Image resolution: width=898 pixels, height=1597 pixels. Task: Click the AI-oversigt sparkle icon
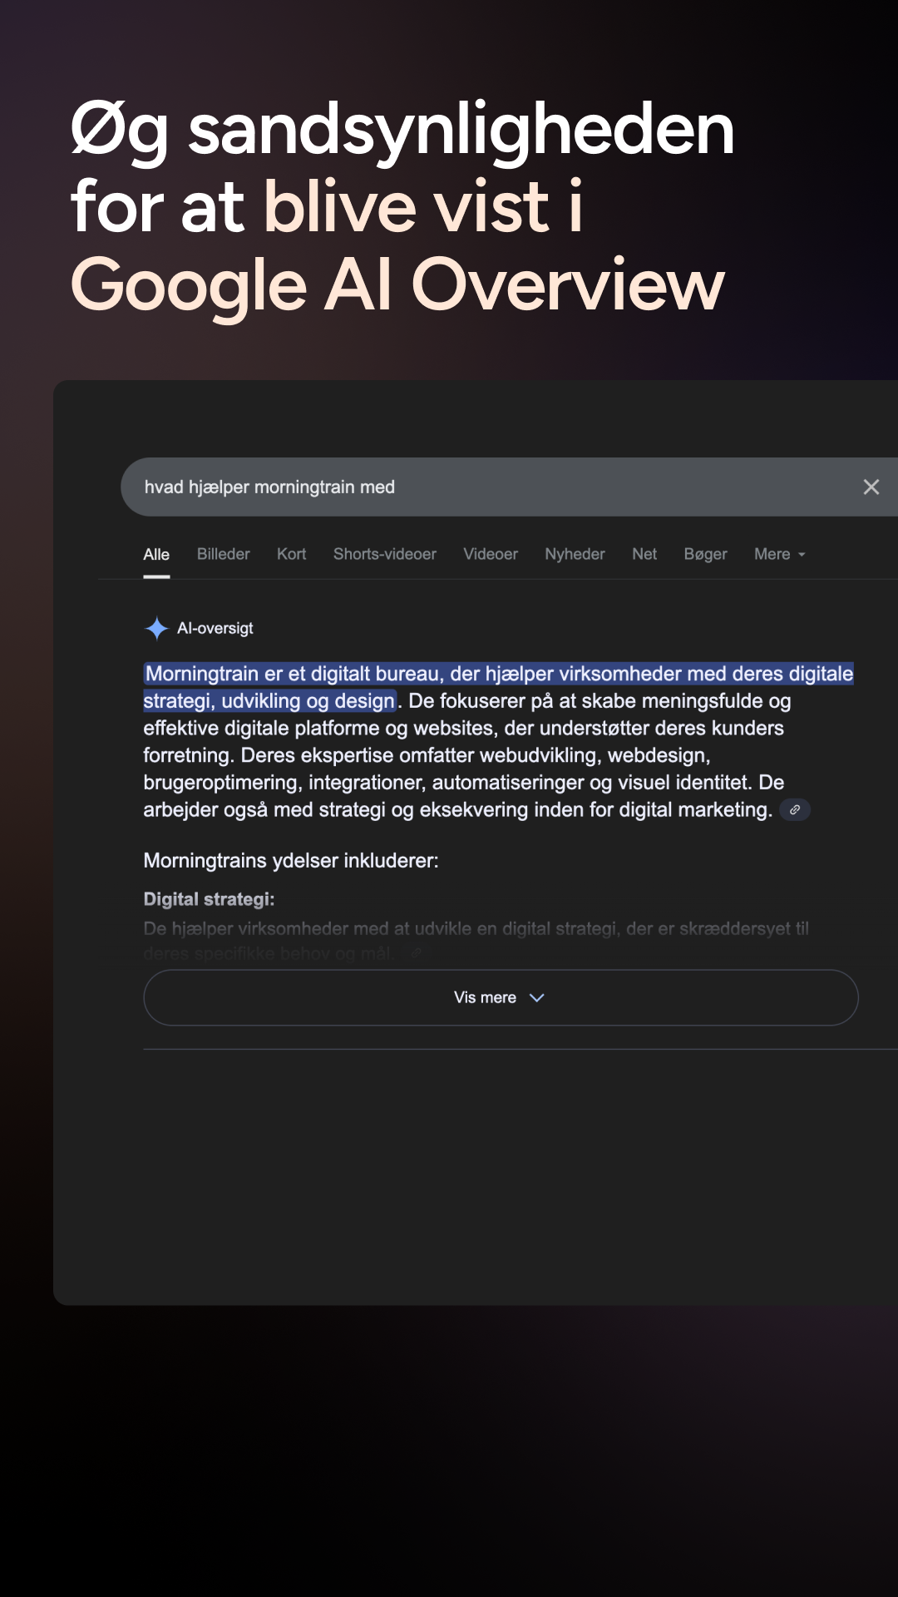click(x=156, y=629)
